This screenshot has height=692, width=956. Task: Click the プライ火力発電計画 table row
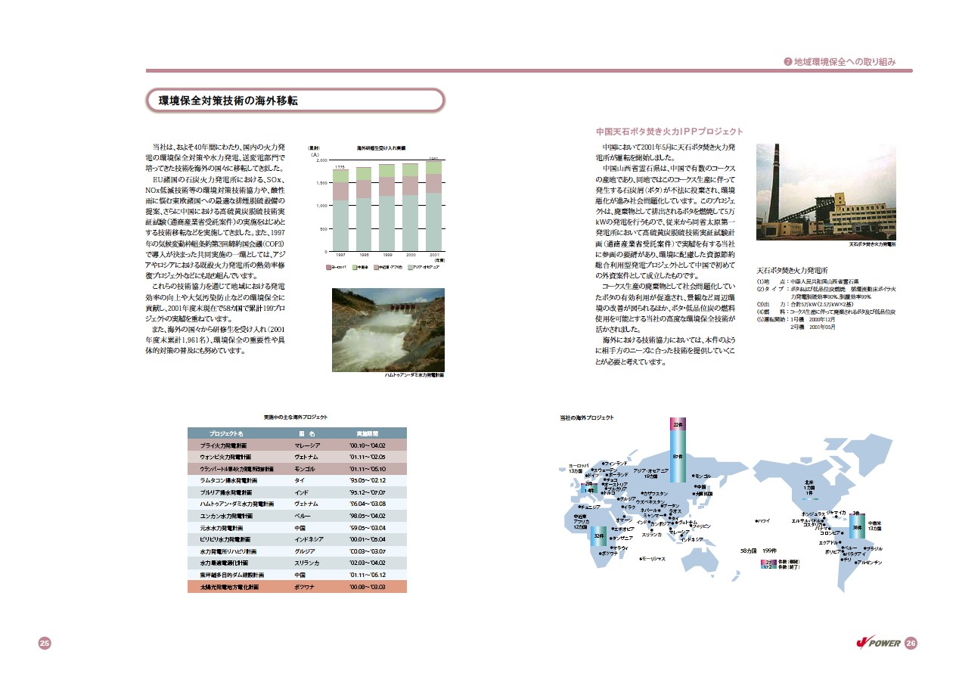(x=297, y=445)
